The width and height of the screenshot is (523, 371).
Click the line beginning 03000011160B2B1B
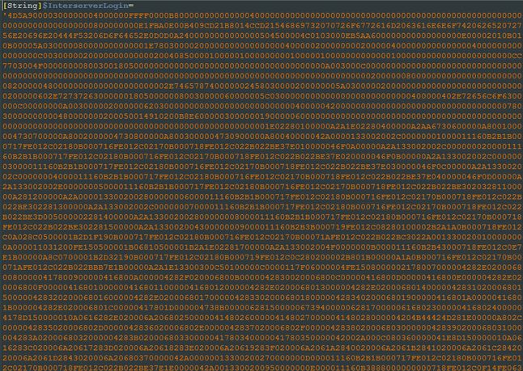pos(263,167)
